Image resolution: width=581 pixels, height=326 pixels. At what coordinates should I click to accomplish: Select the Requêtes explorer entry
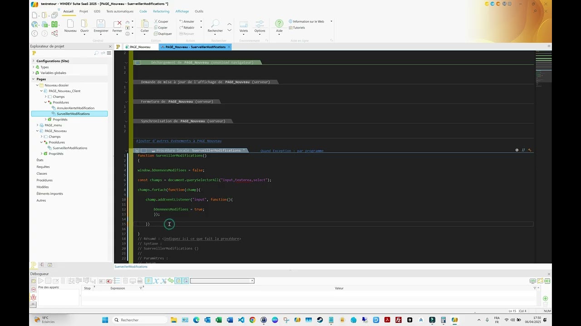pos(43,167)
